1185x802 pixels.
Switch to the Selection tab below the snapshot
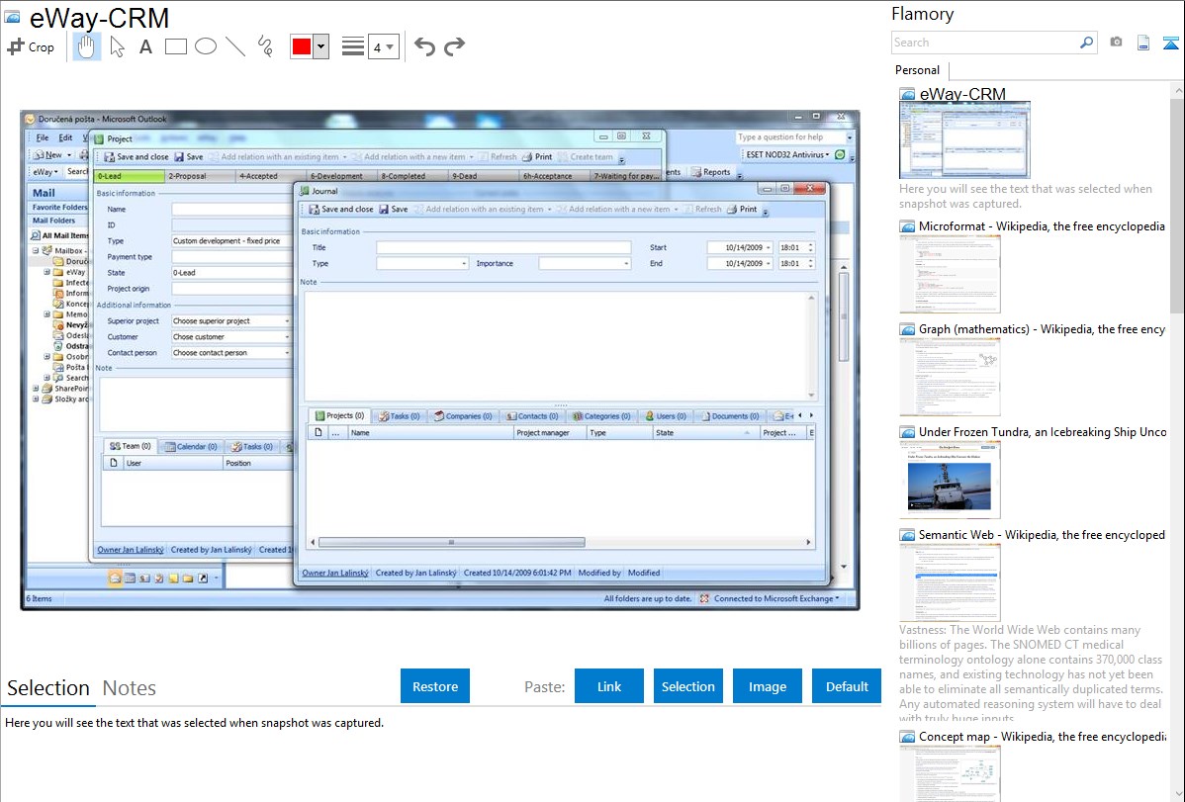pos(48,688)
